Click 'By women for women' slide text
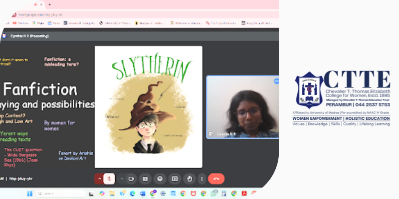This screenshot has width=399, height=199. click(x=59, y=125)
